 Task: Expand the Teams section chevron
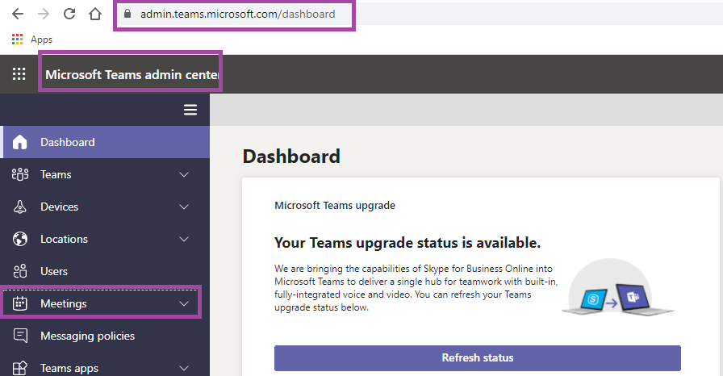[x=184, y=174]
